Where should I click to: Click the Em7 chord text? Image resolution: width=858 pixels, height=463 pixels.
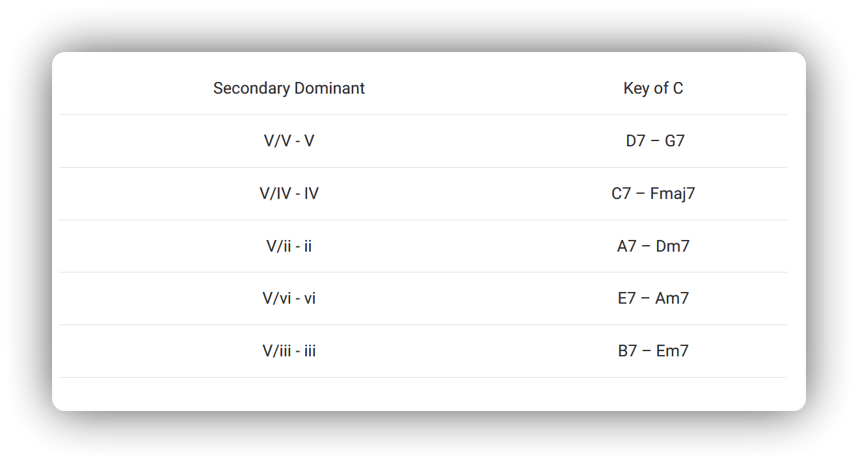pyautogui.click(x=672, y=351)
